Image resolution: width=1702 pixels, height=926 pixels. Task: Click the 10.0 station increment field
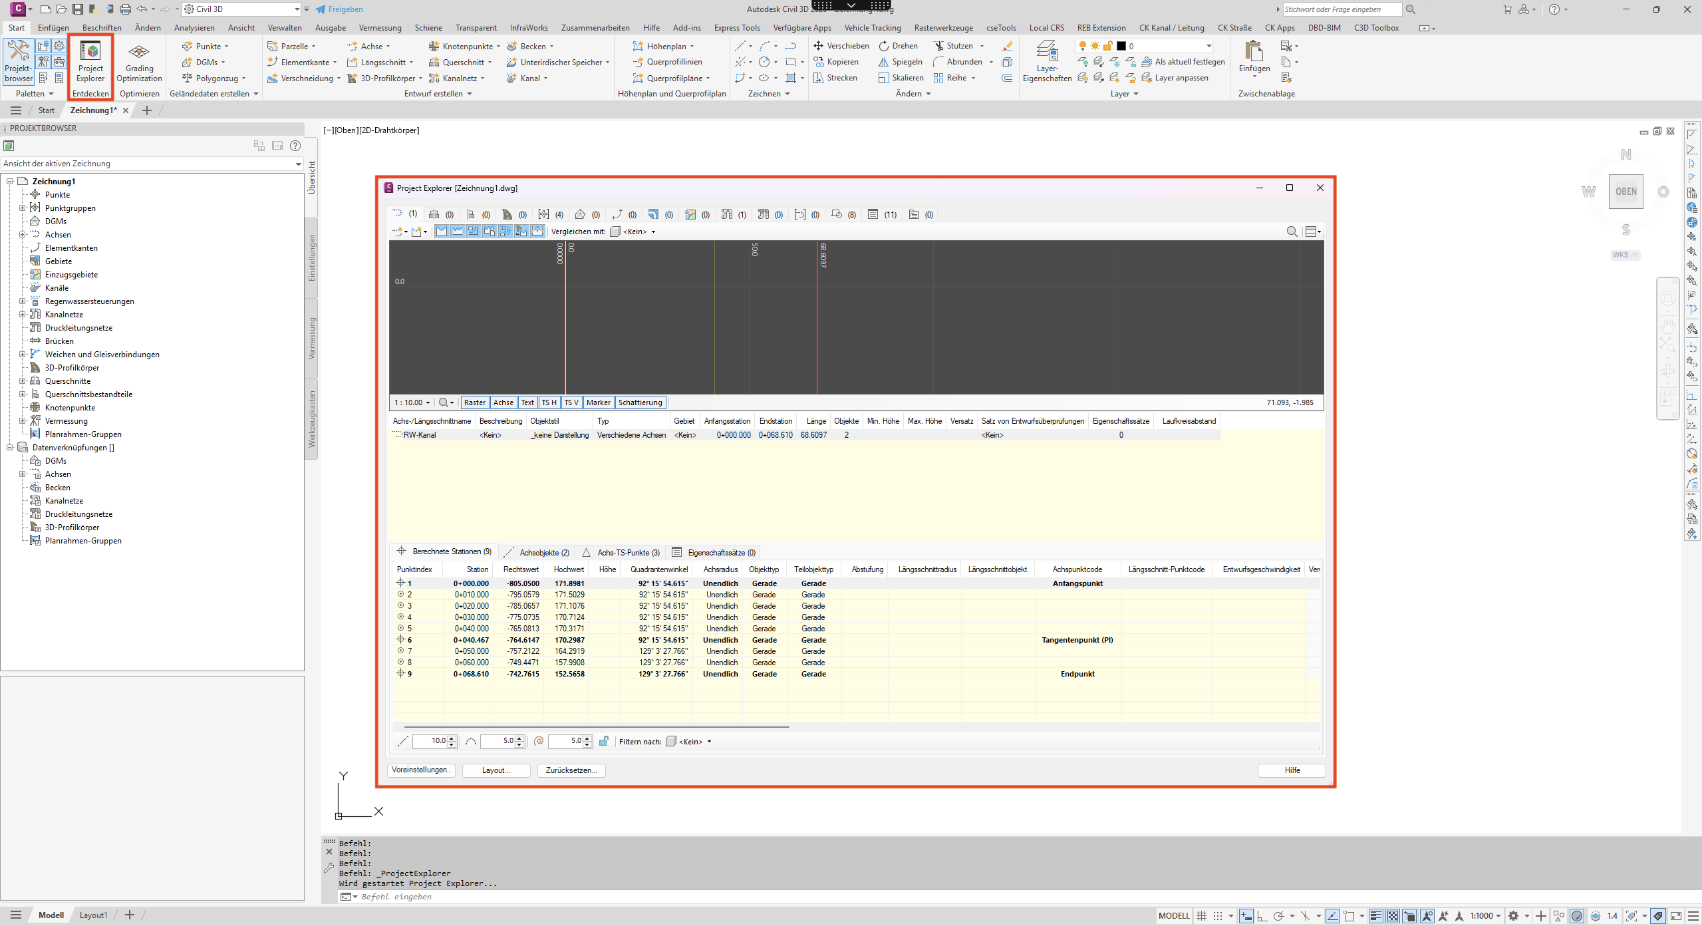[431, 741]
